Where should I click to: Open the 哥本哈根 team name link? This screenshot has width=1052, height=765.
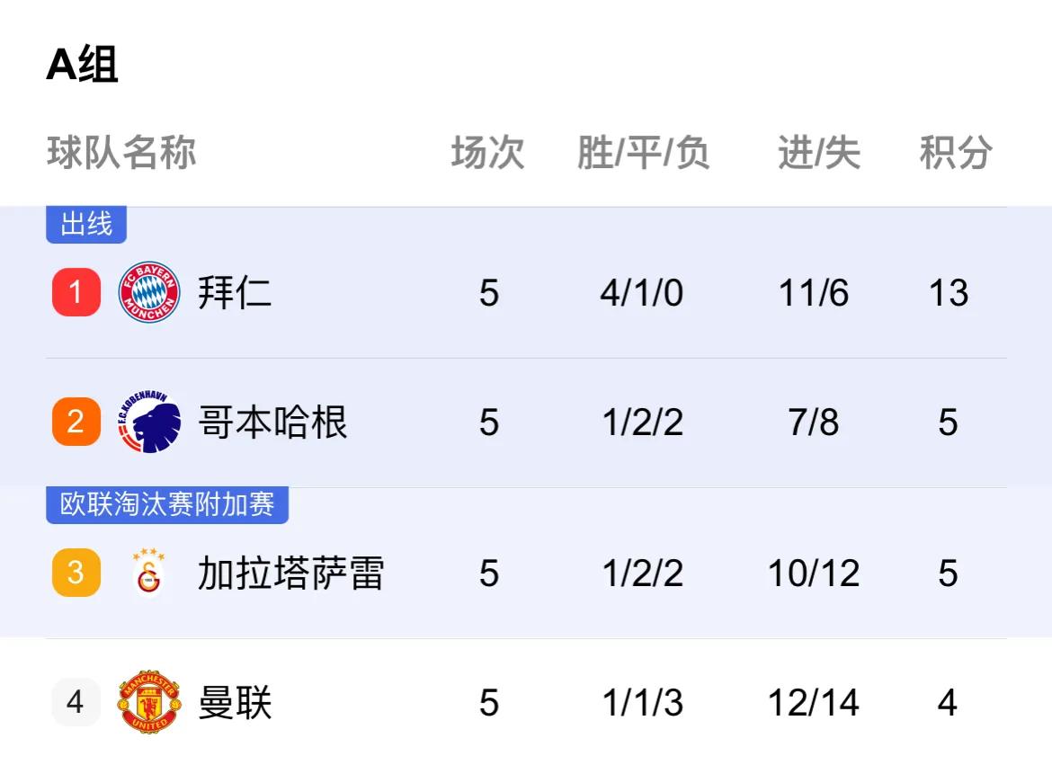(x=272, y=423)
